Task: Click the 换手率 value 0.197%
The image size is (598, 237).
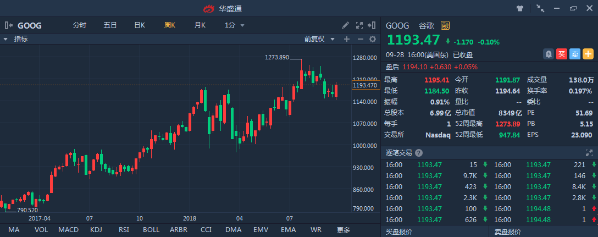Action: pyautogui.click(x=580, y=91)
